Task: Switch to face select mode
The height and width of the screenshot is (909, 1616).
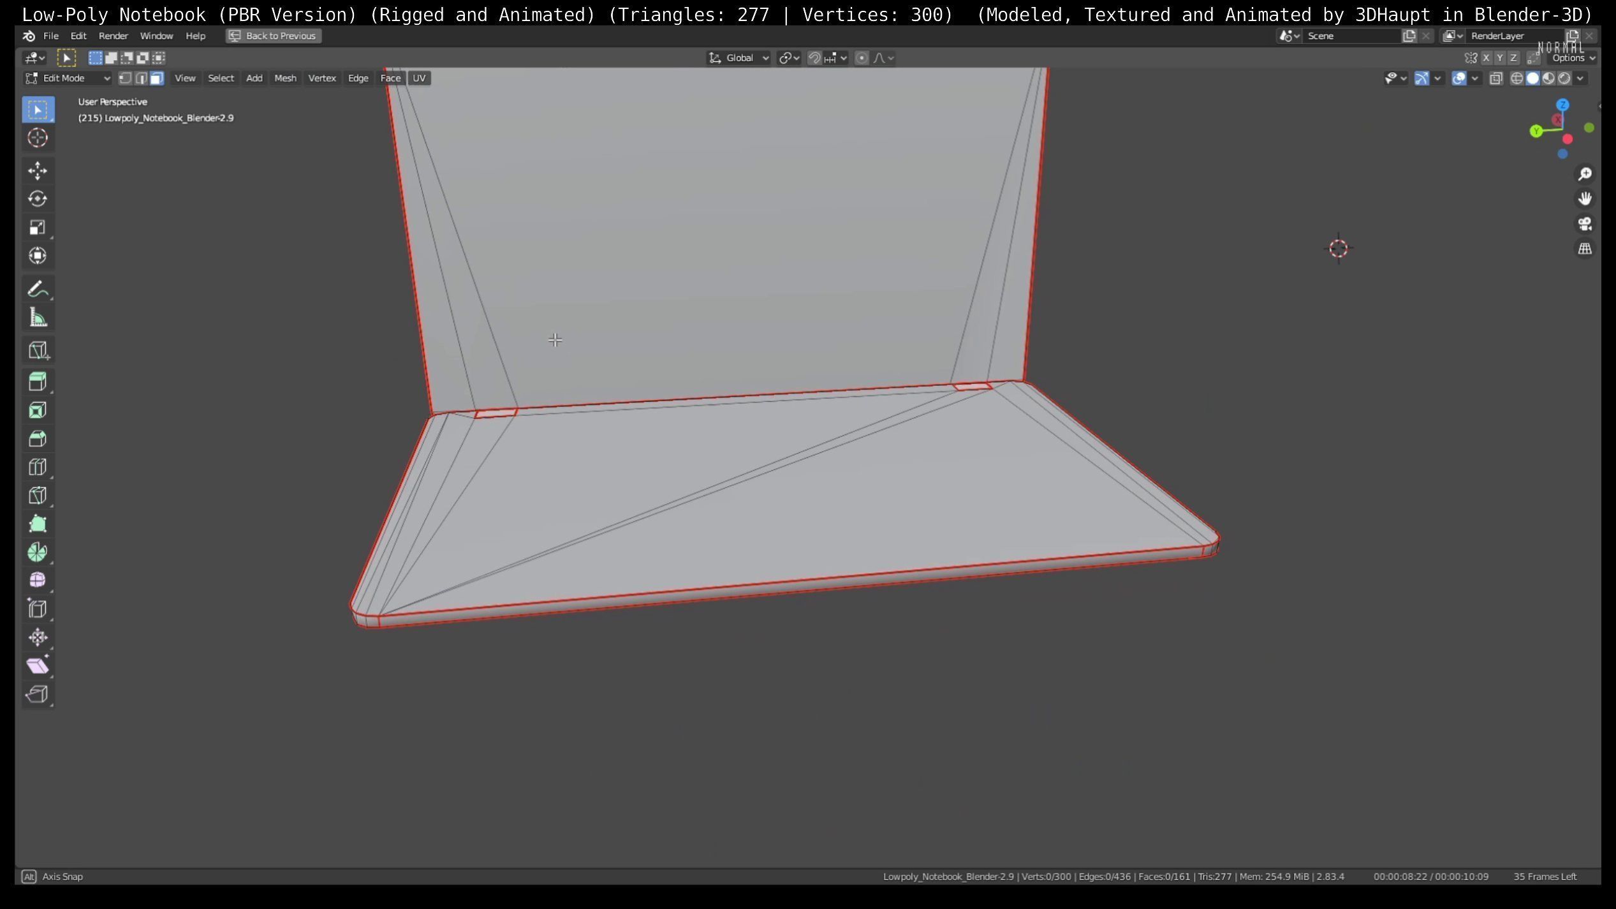Action: (x=157, y=78)
